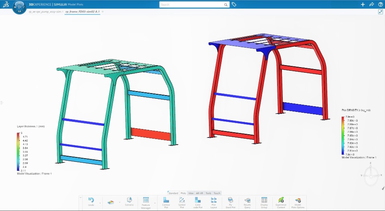Open Model Plots Options
The image size is (385, 211).
click(x=298, y=203)
